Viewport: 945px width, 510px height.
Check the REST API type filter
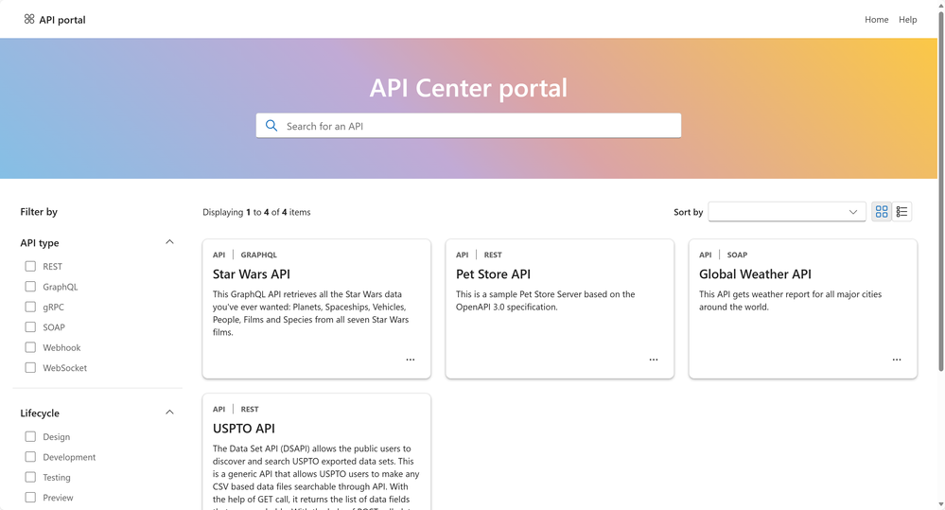(30, 267)
